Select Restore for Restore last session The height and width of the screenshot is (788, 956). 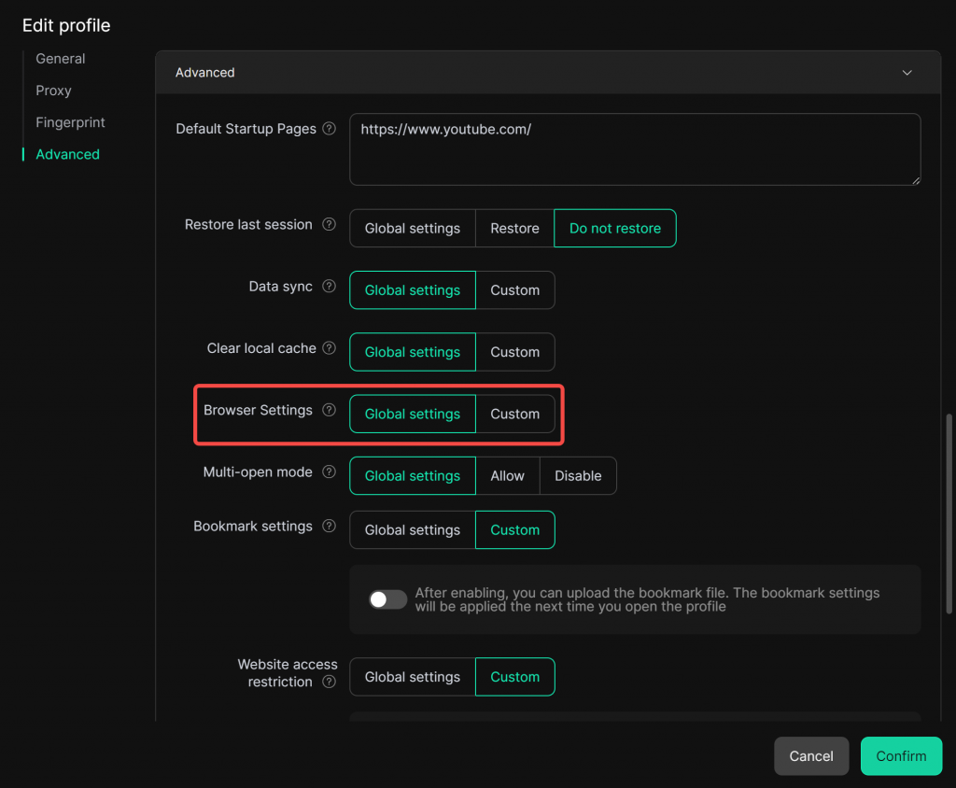point(514,229)
